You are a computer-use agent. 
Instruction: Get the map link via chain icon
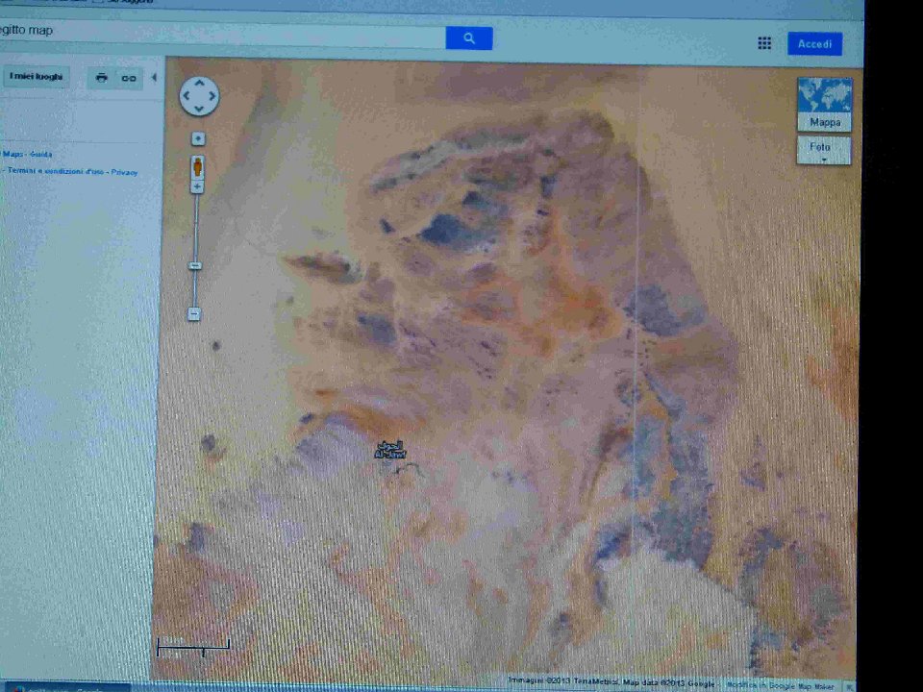(129, 78)
